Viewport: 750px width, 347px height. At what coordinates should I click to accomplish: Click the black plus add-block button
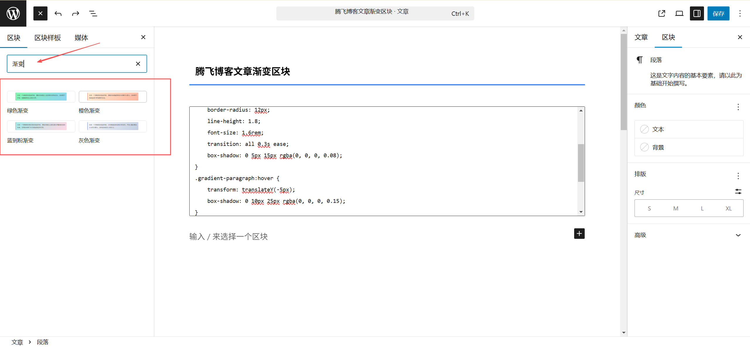pos(579,234)
